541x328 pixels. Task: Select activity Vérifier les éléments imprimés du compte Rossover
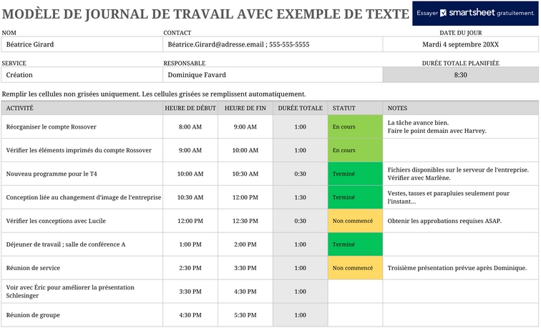click(x=82, y=150)
